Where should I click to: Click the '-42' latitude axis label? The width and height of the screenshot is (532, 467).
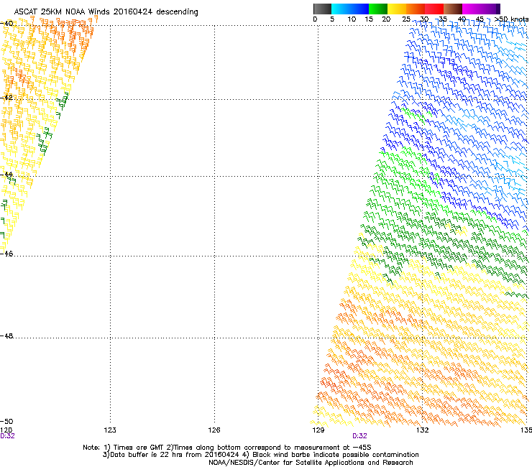point(6,97)
